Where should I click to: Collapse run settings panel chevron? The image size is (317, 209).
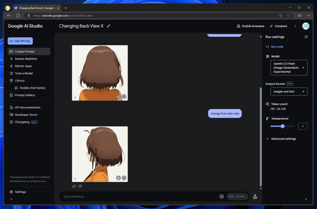(x=306, y=199)
